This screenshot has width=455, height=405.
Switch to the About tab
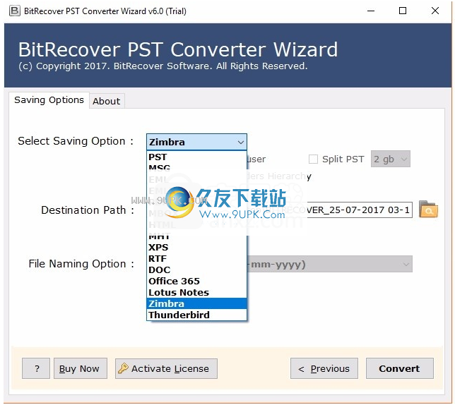(107, 101)
